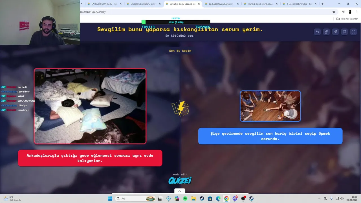This screenshot has width=361, height=203.
Task: Bookmark this page with the star icon
Action: click(334, 12)
